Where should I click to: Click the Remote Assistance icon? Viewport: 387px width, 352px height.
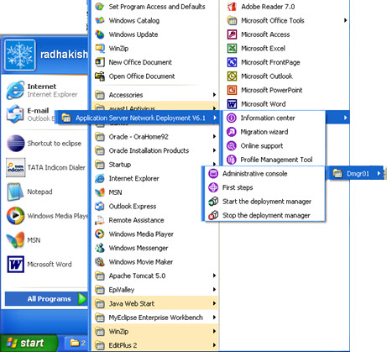pyautogui.click(x=100, y=220)
